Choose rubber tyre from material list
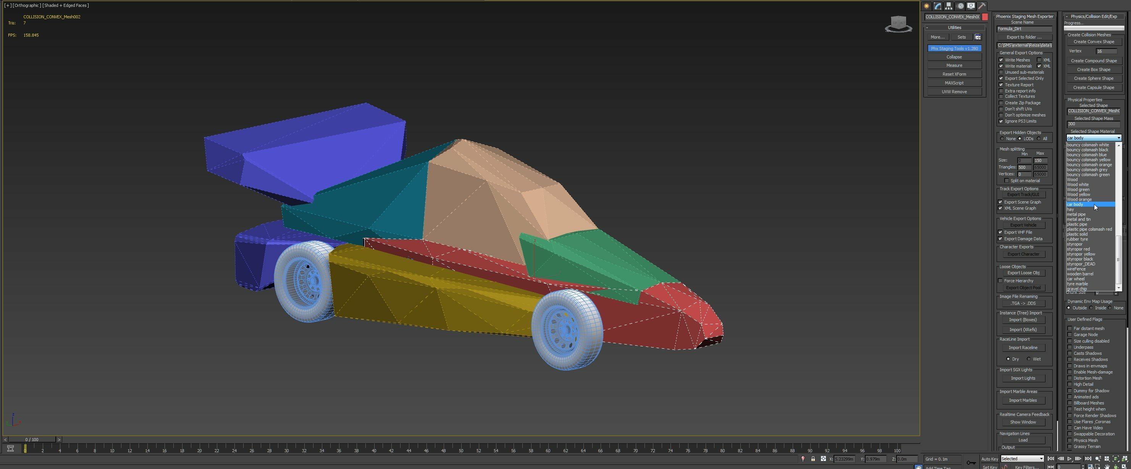Image resolution: width=1131 pixels, height=469 pixels. click(1078, 239)
